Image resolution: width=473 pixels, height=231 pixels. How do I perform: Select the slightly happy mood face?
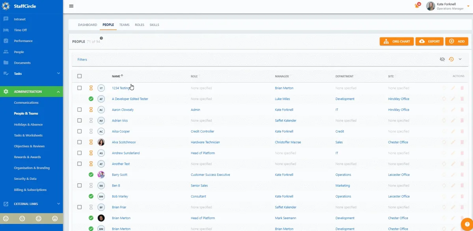pos(39,218)
